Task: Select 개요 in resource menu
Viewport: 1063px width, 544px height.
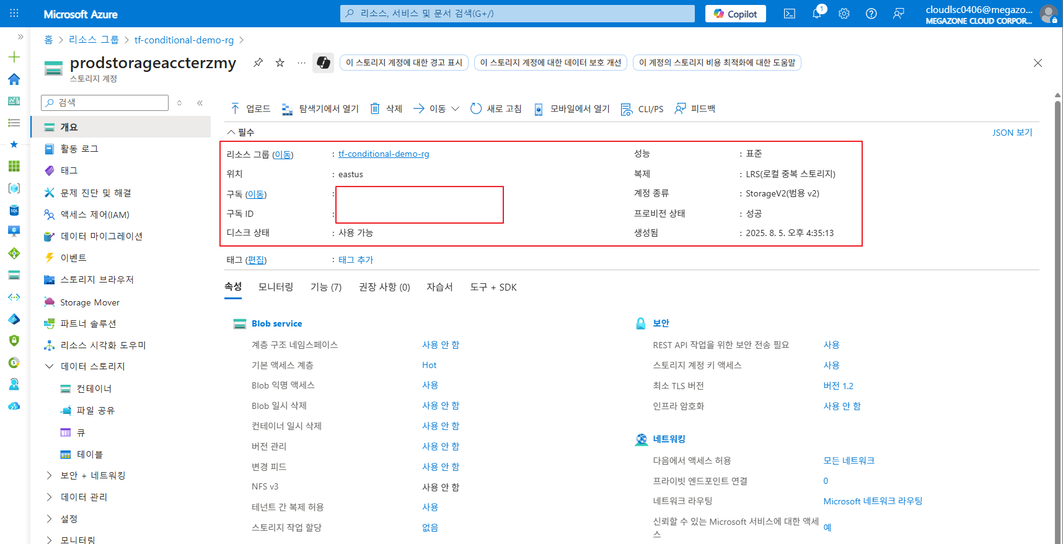Action: (121, 127)
